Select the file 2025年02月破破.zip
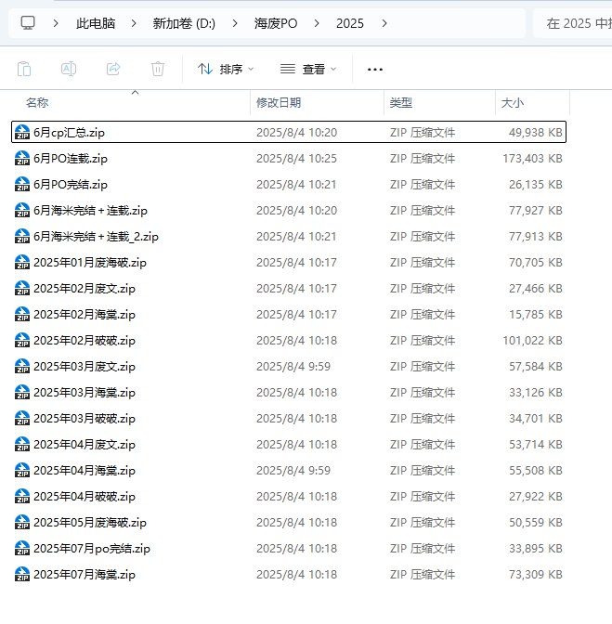612x624 pixels. point(84,341)
